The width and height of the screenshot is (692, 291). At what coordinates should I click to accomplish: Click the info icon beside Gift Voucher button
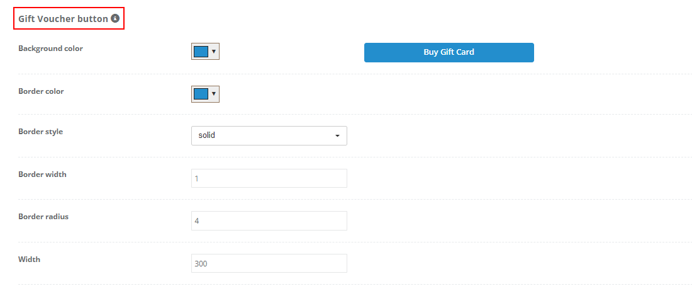pos(115,18)
